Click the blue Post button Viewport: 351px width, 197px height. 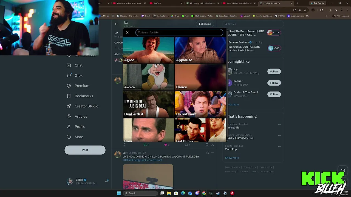coord(85,150)
